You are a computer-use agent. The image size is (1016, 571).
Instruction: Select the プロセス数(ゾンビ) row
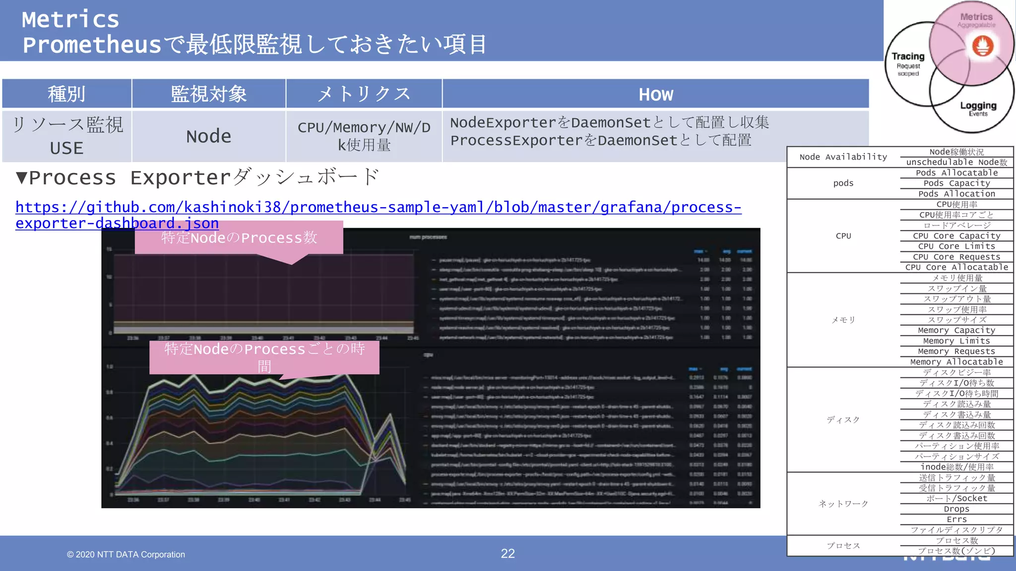point(956,551)
